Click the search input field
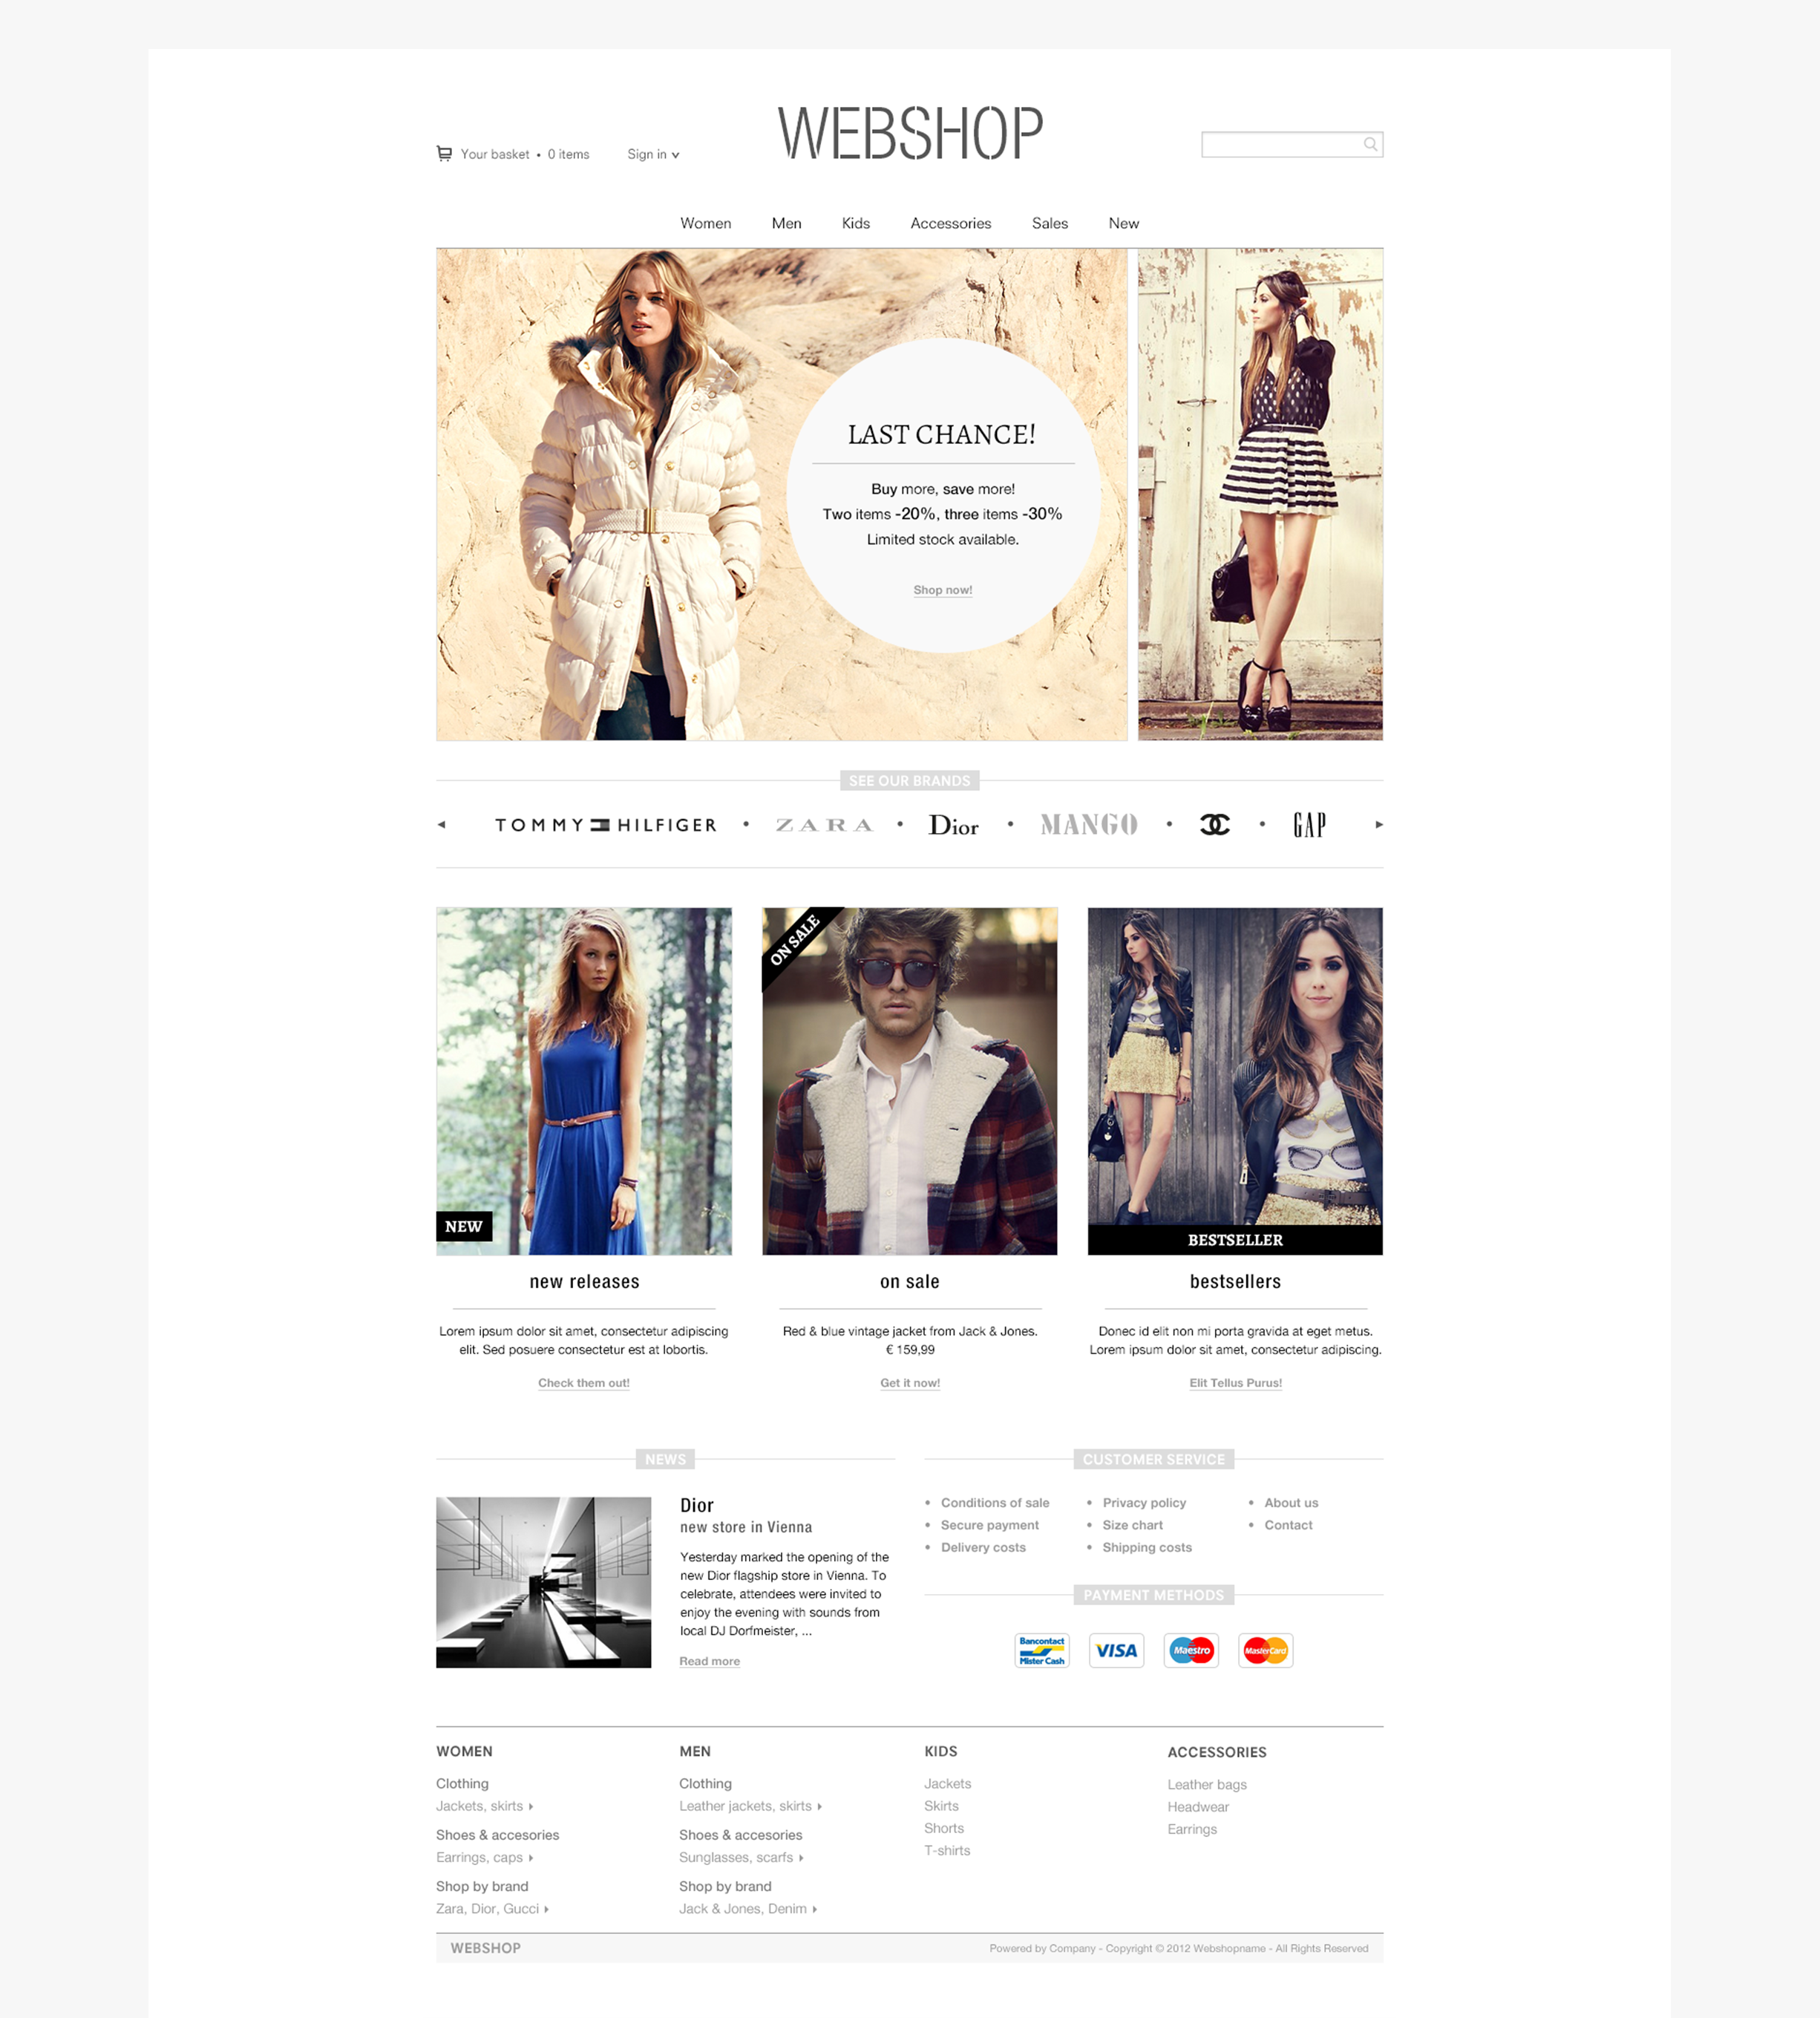This screenshot has width=1820, height=2018. [x=1292, y=144]
